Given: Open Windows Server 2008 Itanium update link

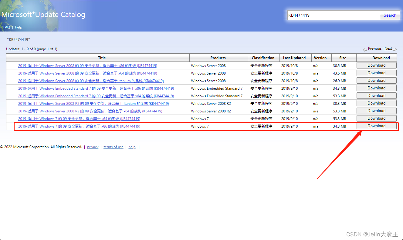Looking at the screenshot, I should click(x=91, y=81).
